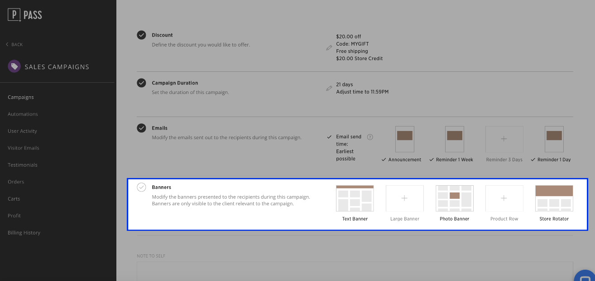This screenshot has width=595, height=281.
Task: Toggle the Emails step checkmark
Action: click(x=142, y=128)
